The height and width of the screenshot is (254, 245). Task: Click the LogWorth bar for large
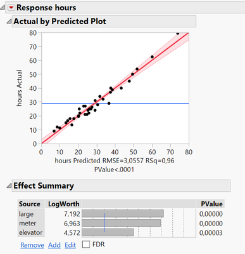(x=123, y=213)
